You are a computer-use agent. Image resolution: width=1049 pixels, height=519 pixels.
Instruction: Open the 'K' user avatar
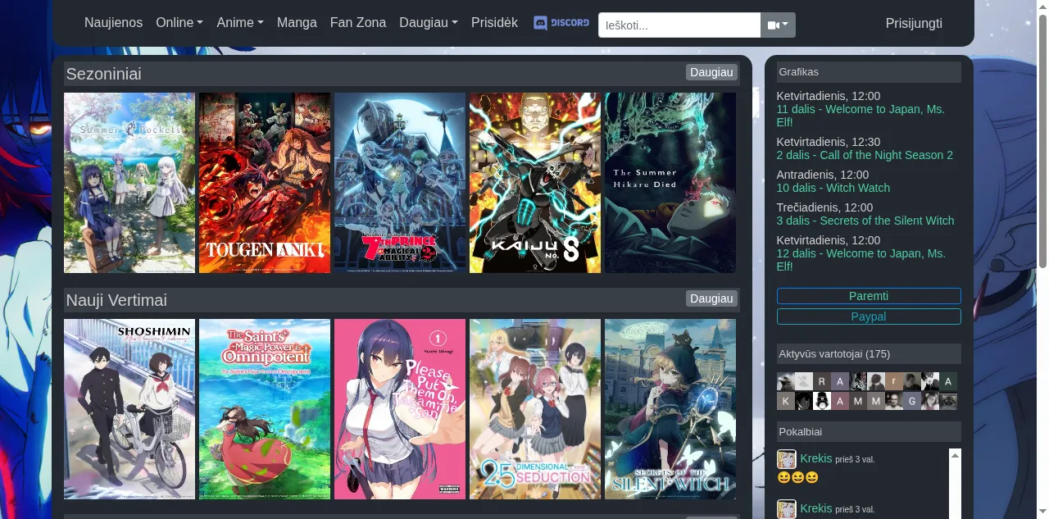click(x=786, y=401)
